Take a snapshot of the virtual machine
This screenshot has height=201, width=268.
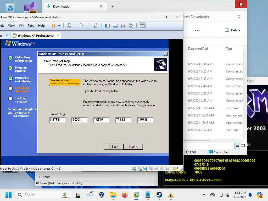pos(80,26)
